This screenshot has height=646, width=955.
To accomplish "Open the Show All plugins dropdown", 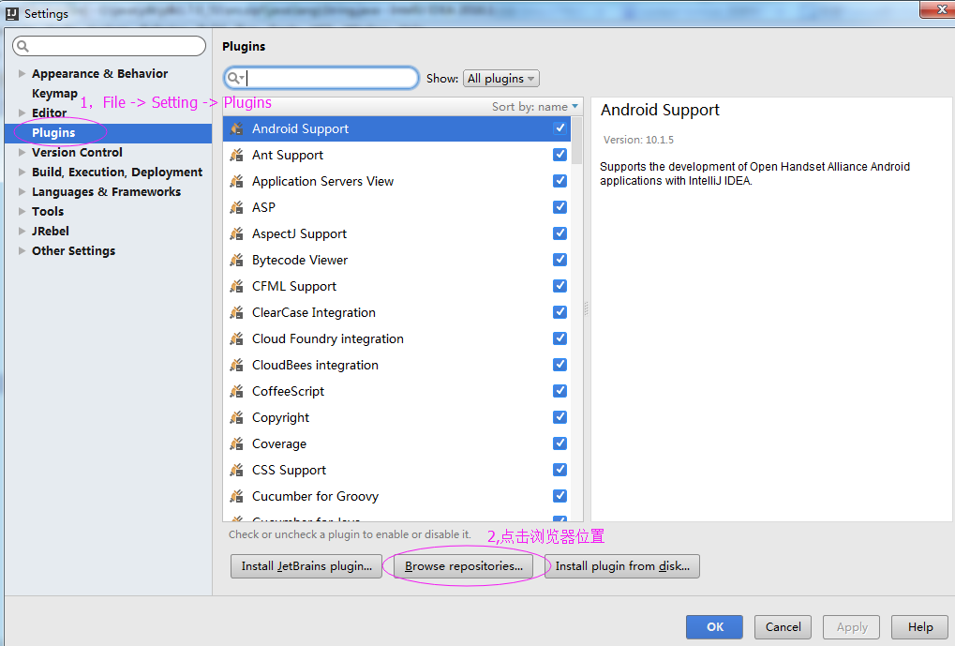I will [x=500, y=79].
